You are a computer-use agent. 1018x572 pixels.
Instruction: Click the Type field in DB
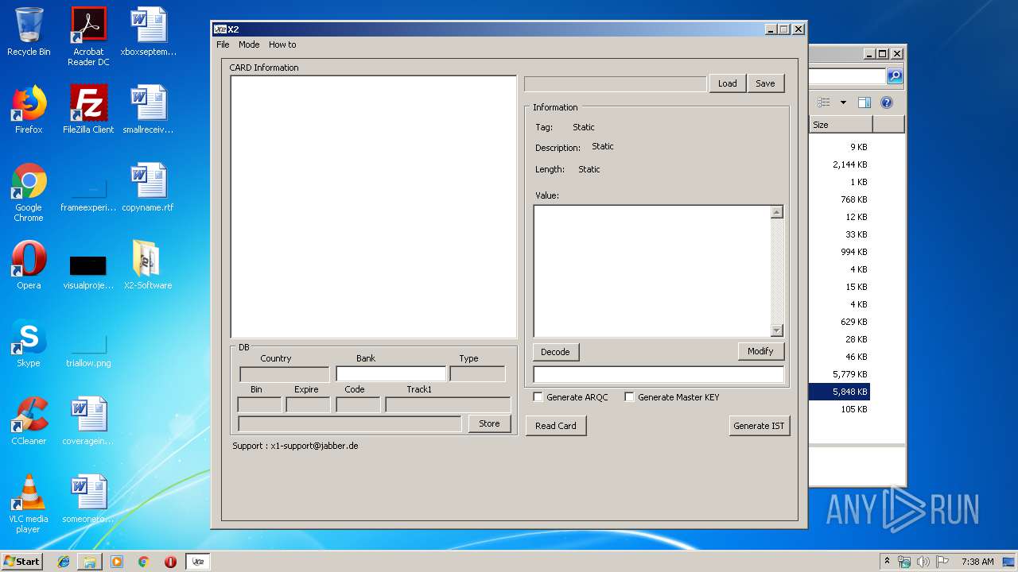tap(477, 373)
